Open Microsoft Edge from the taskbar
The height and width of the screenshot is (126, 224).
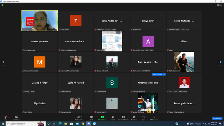[60, 124]
